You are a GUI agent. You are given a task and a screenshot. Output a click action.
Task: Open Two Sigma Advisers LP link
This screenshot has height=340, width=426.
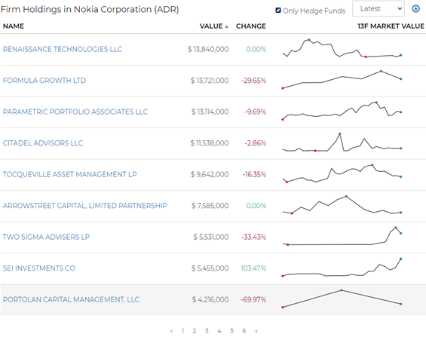46,237
